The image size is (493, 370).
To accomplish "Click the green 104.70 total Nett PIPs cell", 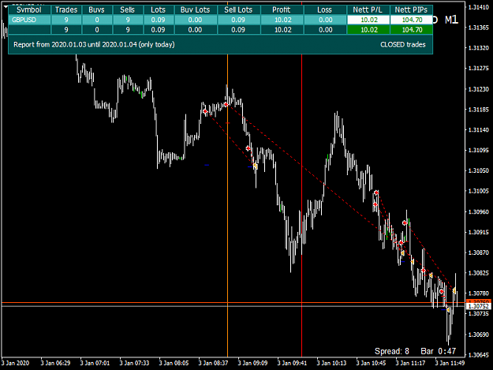I will pos(411,30).
